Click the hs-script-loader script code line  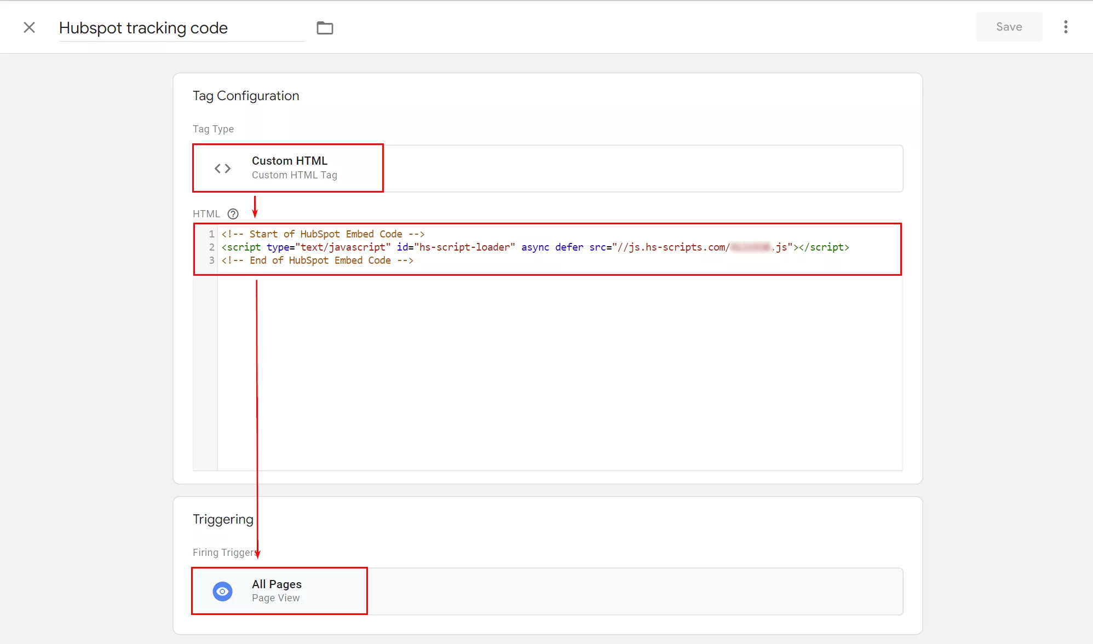535,247
